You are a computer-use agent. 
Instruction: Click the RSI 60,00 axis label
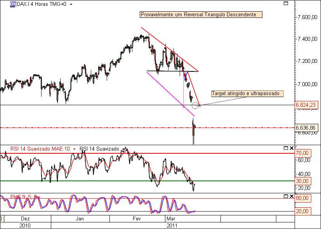point(304,160)
